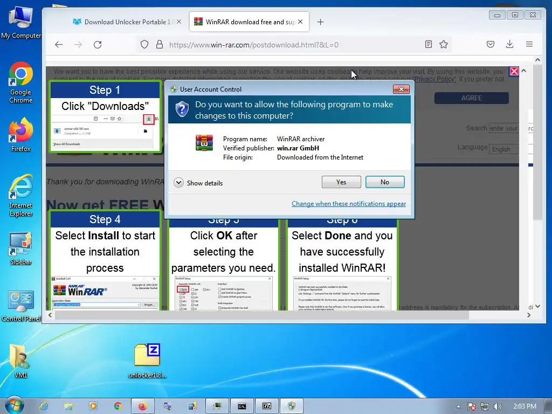The height and width of the screenshot is (414, 552).
Task: Click the tracking protection shield icon
Action: point(144,44)
